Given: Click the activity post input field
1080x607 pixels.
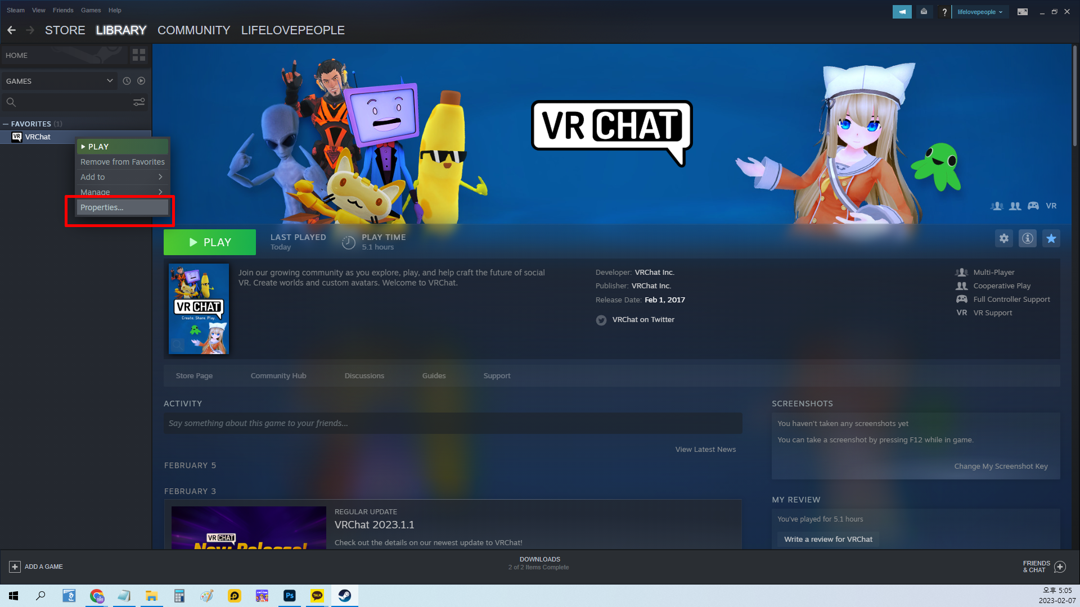Looking at the screenshot, I should (x=453, y=423).
